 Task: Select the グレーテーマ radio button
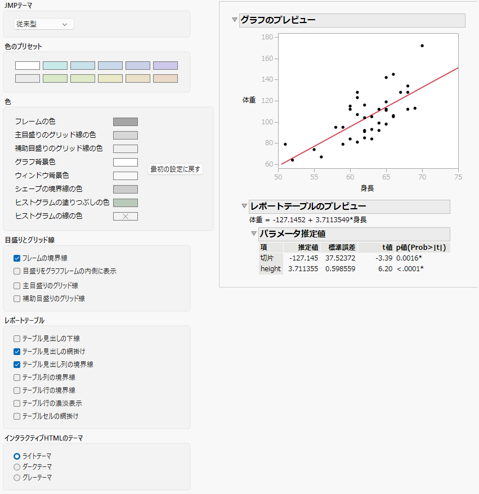17,478
